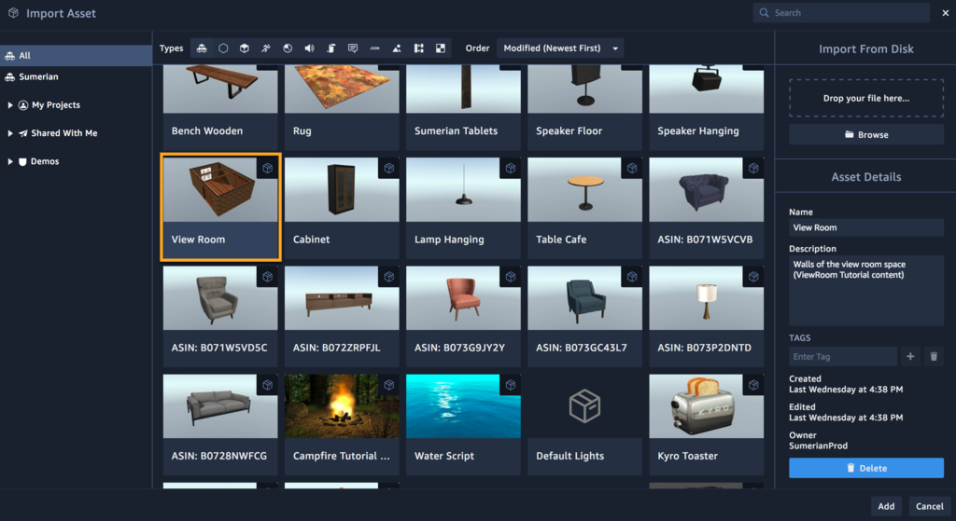Click pack icon on Cabinet card
The height and width of the screenshot is (521, 956).
tap(389, 168)
